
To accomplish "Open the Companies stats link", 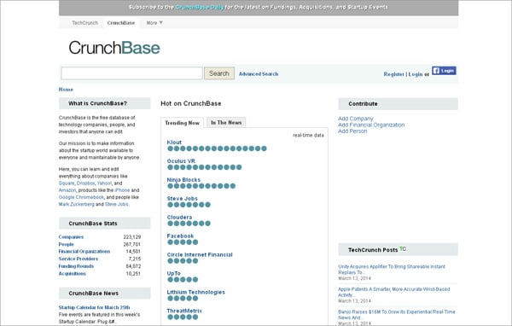I will tap(71, 237).
